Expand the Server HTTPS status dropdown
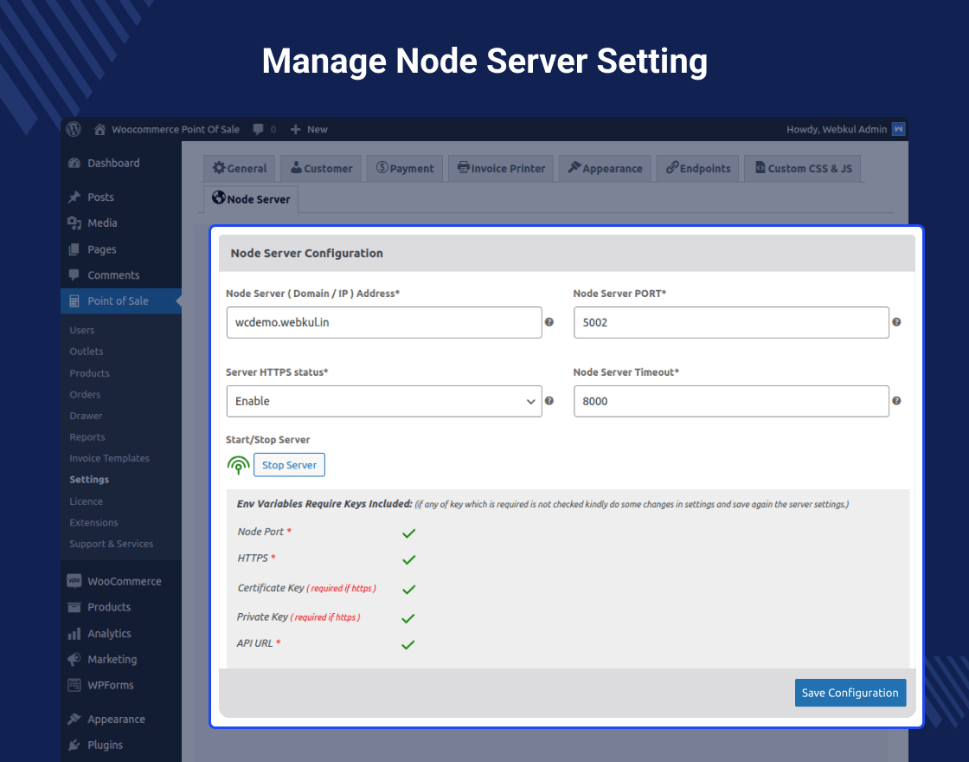The width and height of the screenshot is (969, 762). click(383, 401)
